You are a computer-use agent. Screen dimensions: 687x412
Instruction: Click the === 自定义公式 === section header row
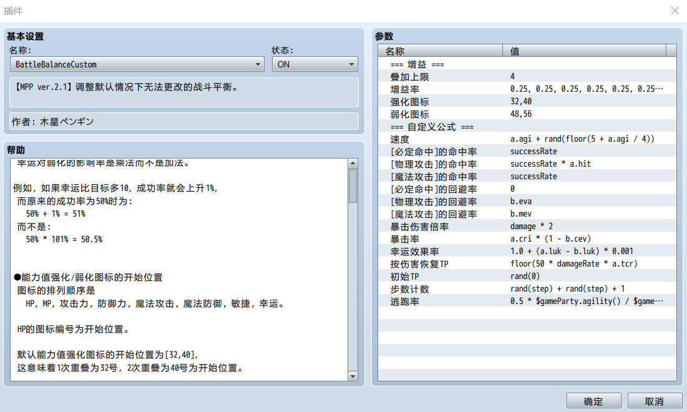[527, 126]
